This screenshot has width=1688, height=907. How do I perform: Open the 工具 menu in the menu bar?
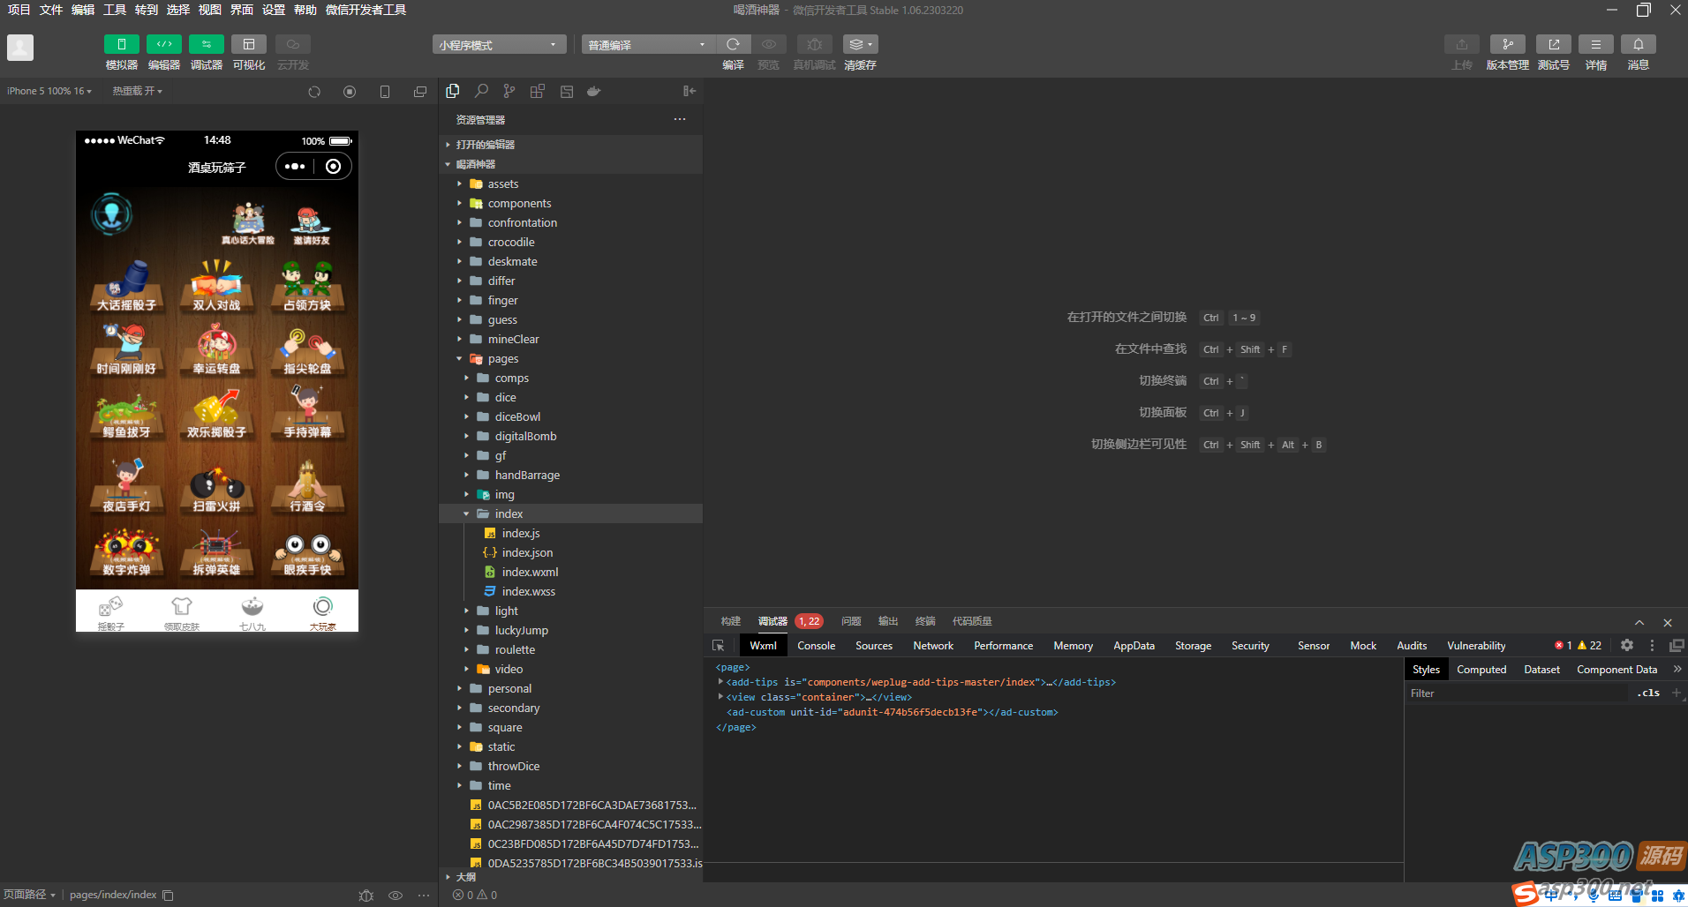coord(115,10)
